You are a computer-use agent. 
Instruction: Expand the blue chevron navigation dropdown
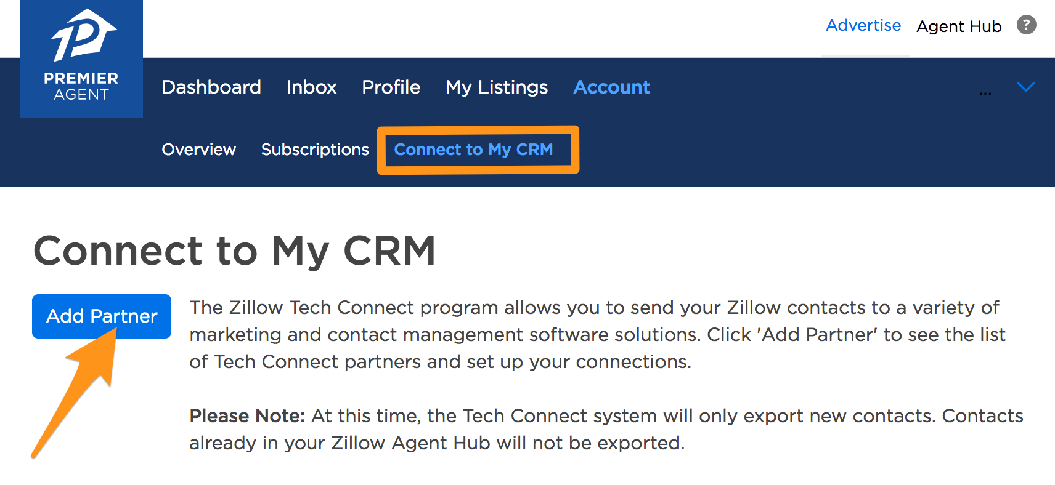coord(1025,87)
